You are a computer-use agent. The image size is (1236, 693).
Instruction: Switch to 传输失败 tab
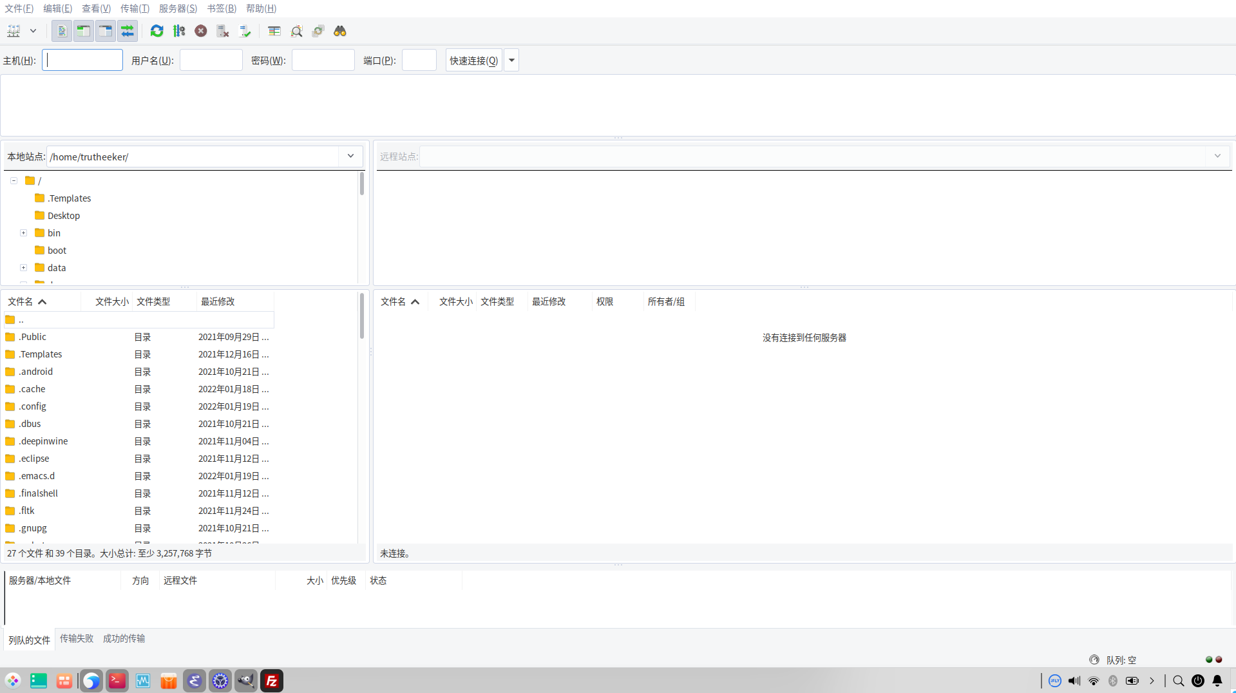point(77,638)
